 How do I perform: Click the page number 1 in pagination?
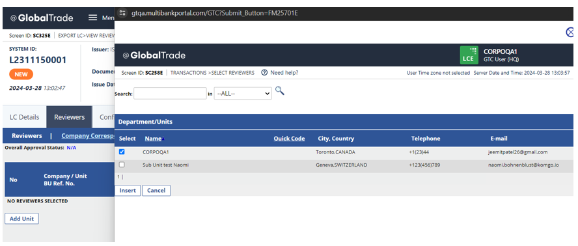click(118, 177)
